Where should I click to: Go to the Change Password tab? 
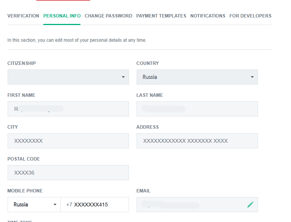click(108, 16)
